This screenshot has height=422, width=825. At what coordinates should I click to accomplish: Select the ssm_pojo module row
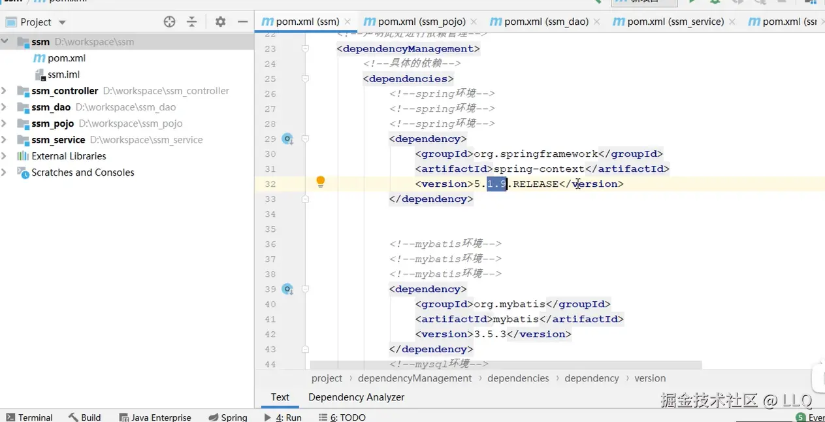(127, 123)
